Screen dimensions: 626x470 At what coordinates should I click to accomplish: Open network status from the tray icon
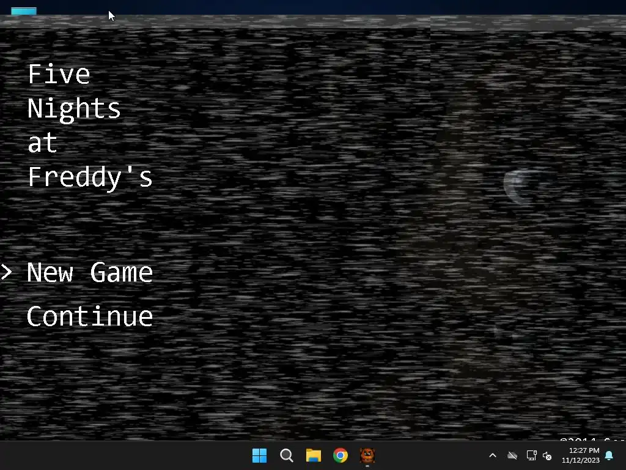tap(531, 455)
